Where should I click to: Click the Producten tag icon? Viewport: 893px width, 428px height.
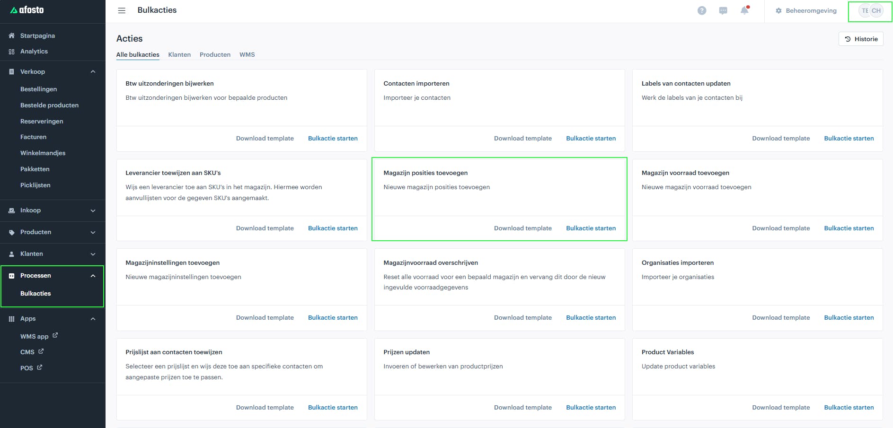coord(12,232)
